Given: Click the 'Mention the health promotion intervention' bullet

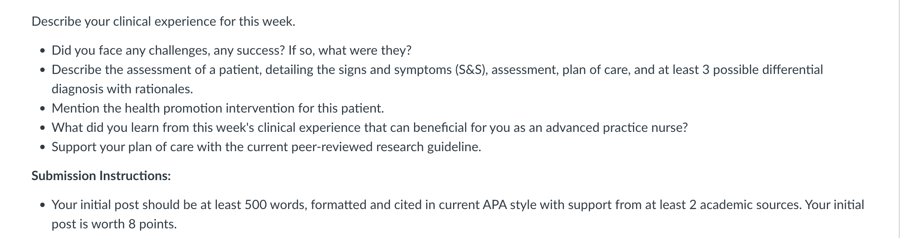Looking at the screenshot, I should coord(218,108).
